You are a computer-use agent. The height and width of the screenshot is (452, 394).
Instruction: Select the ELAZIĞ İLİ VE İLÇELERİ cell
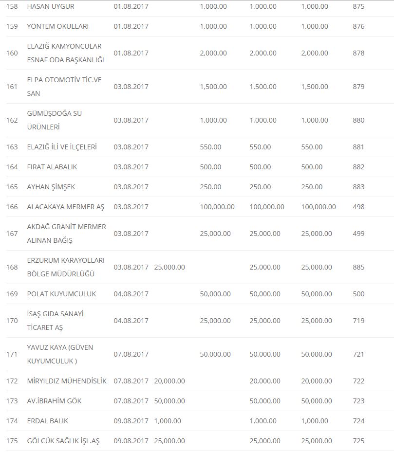(62, 147)
